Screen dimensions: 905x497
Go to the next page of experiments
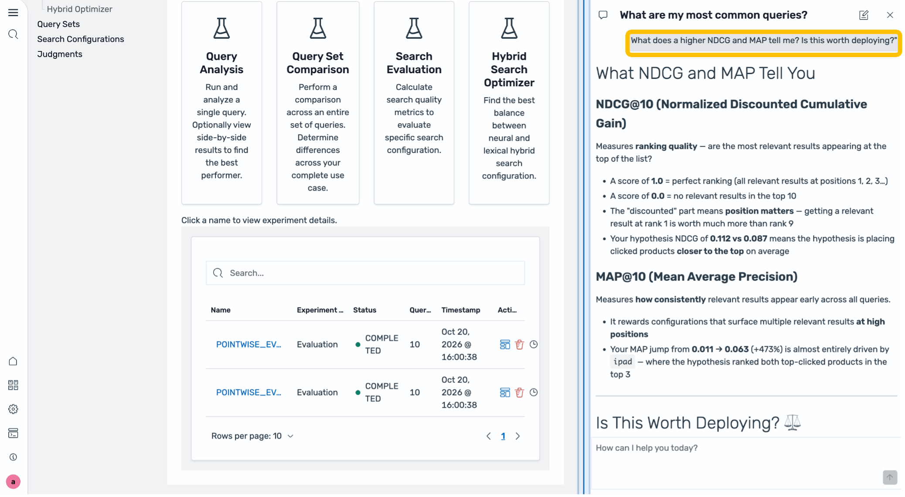[x=517, y=436]
